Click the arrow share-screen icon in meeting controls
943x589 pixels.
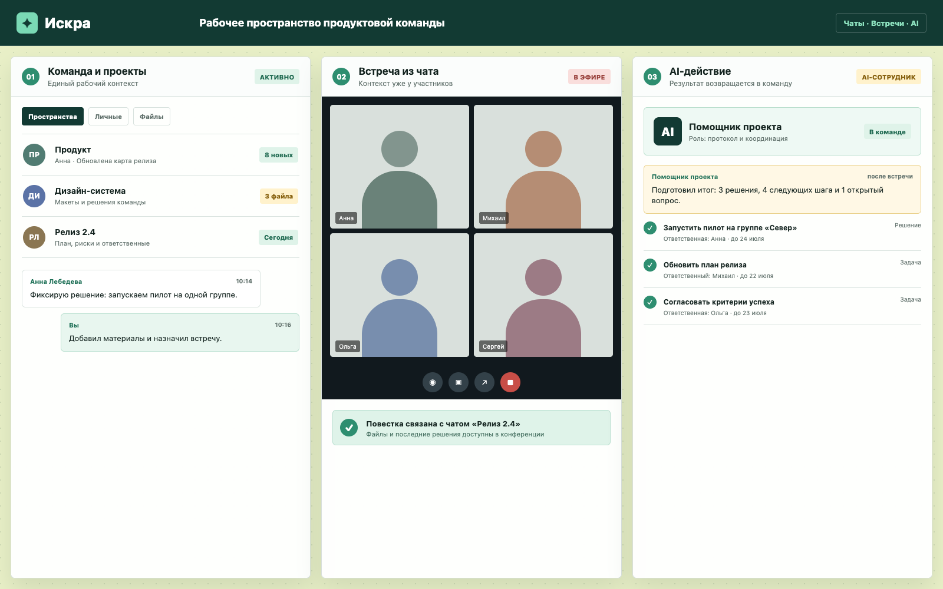tap(484, 382)
